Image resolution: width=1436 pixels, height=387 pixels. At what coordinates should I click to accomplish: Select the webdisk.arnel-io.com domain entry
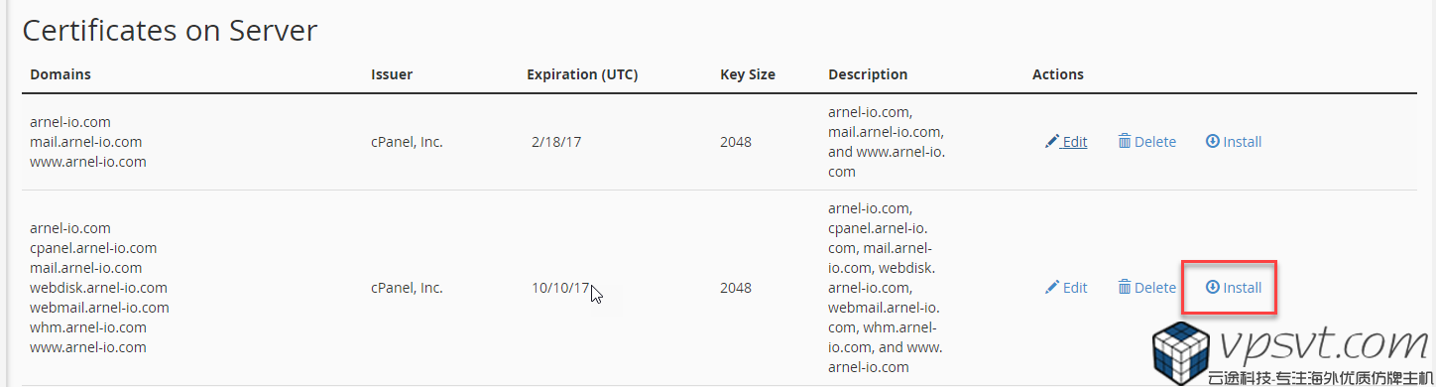tap(98, 288)
